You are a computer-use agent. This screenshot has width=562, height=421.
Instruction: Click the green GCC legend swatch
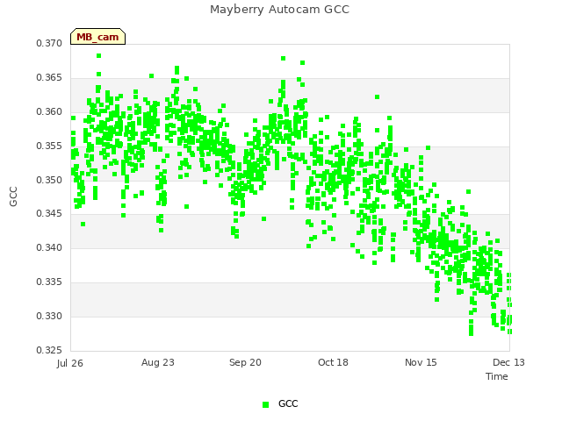[265, 404]
